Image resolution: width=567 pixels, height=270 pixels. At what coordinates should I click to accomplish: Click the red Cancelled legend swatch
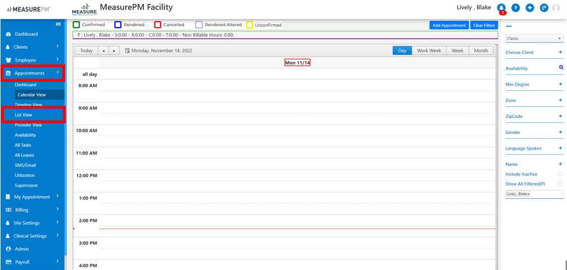click(158, 25)
